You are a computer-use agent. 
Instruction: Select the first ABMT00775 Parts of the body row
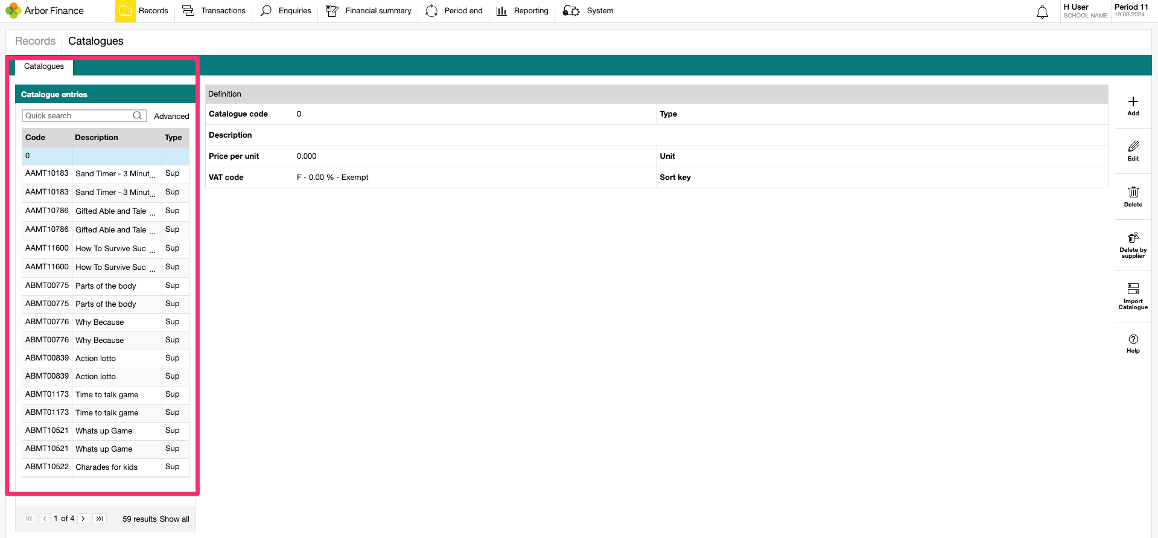click(x=106, y=286)
